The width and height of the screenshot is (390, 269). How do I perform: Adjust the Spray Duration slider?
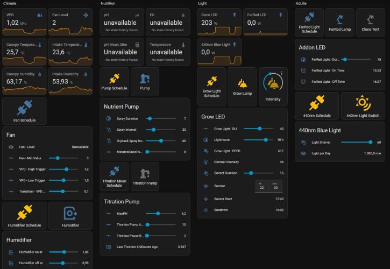tap(161, 119)
